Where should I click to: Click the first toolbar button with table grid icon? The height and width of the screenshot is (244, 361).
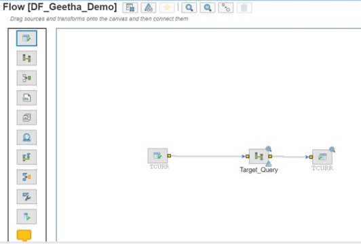pyautogui.click(x=130, y=7)
